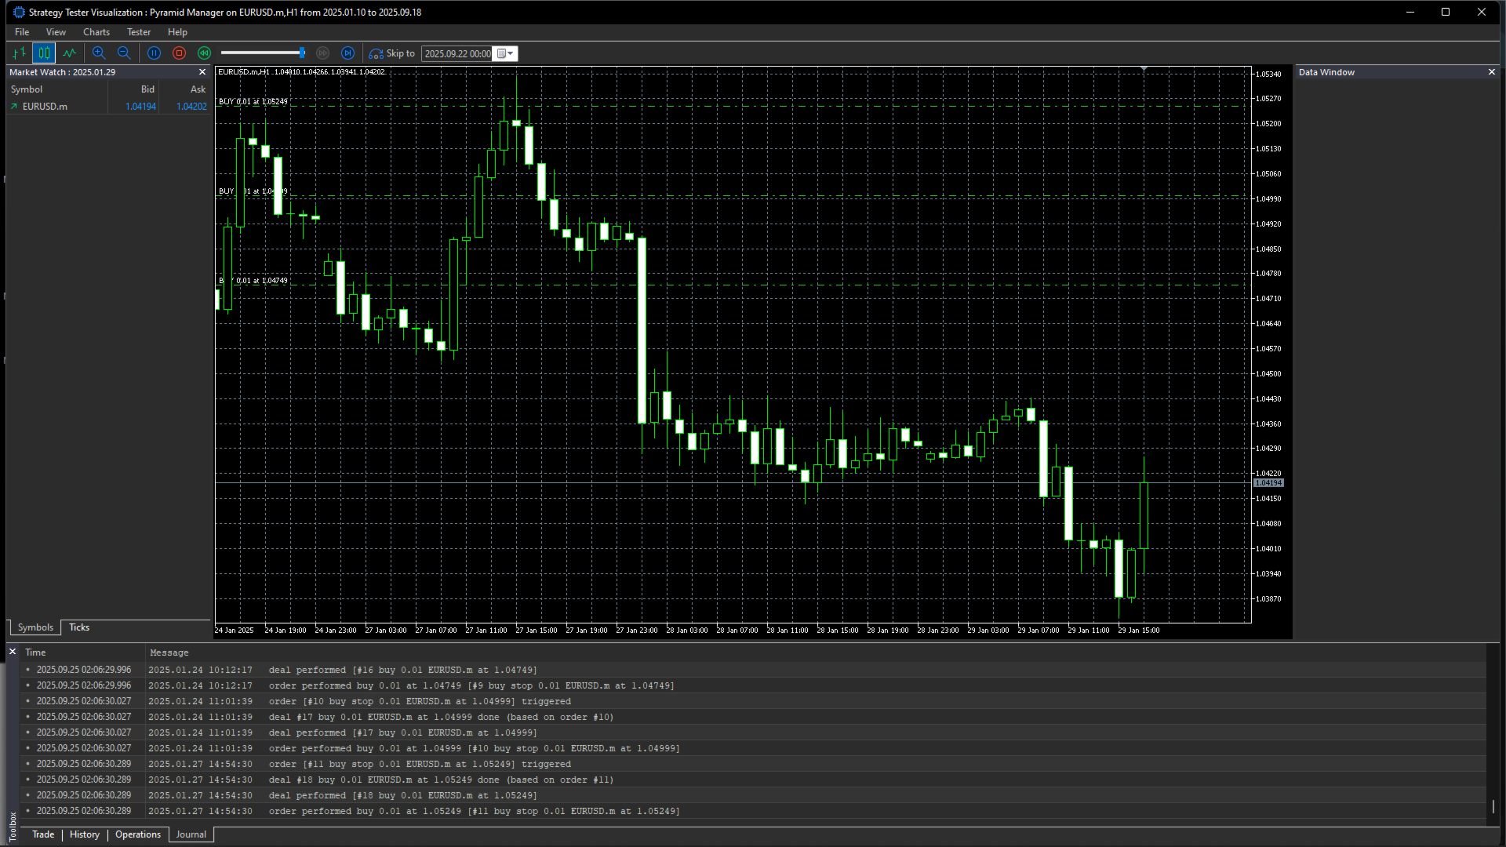This screenshot has width=1506, height=847.
Task: Zoom out of the chart
Action: (124, 53)
